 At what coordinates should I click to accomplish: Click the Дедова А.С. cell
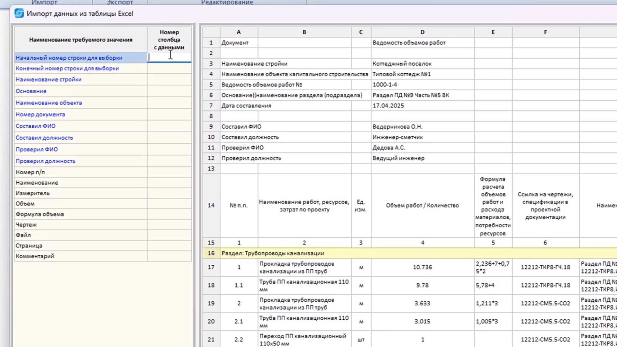tap(422, 148)
